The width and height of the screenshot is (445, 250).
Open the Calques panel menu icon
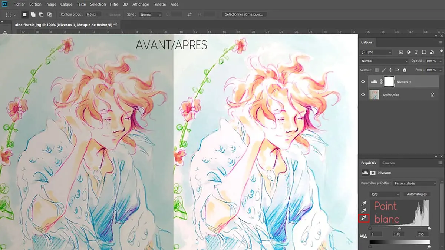pyautogui.click(x=441, y=42)
